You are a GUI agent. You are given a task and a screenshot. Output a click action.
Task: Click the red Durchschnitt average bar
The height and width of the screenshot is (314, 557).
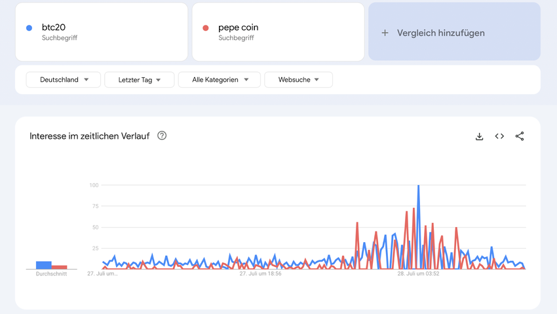click(60, 267)
